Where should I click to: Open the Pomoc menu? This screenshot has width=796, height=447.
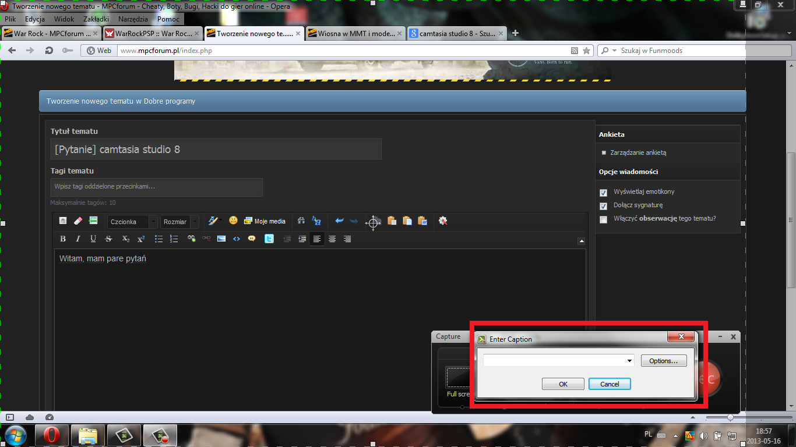[x=168, y=19]
